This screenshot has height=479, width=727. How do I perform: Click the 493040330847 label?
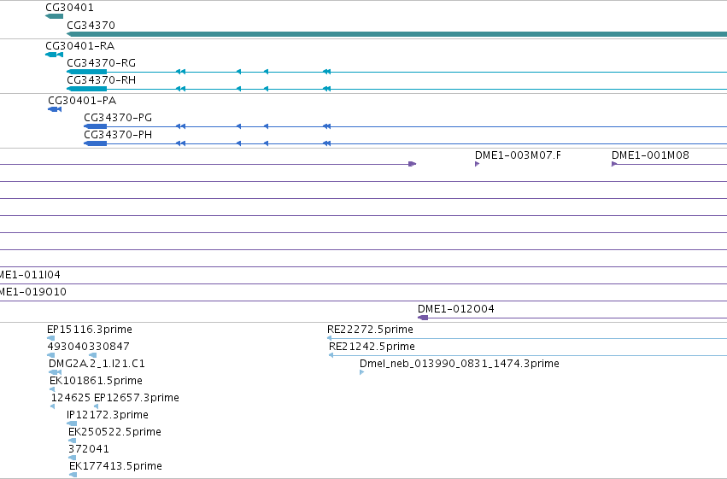click(x=89, y=347)
